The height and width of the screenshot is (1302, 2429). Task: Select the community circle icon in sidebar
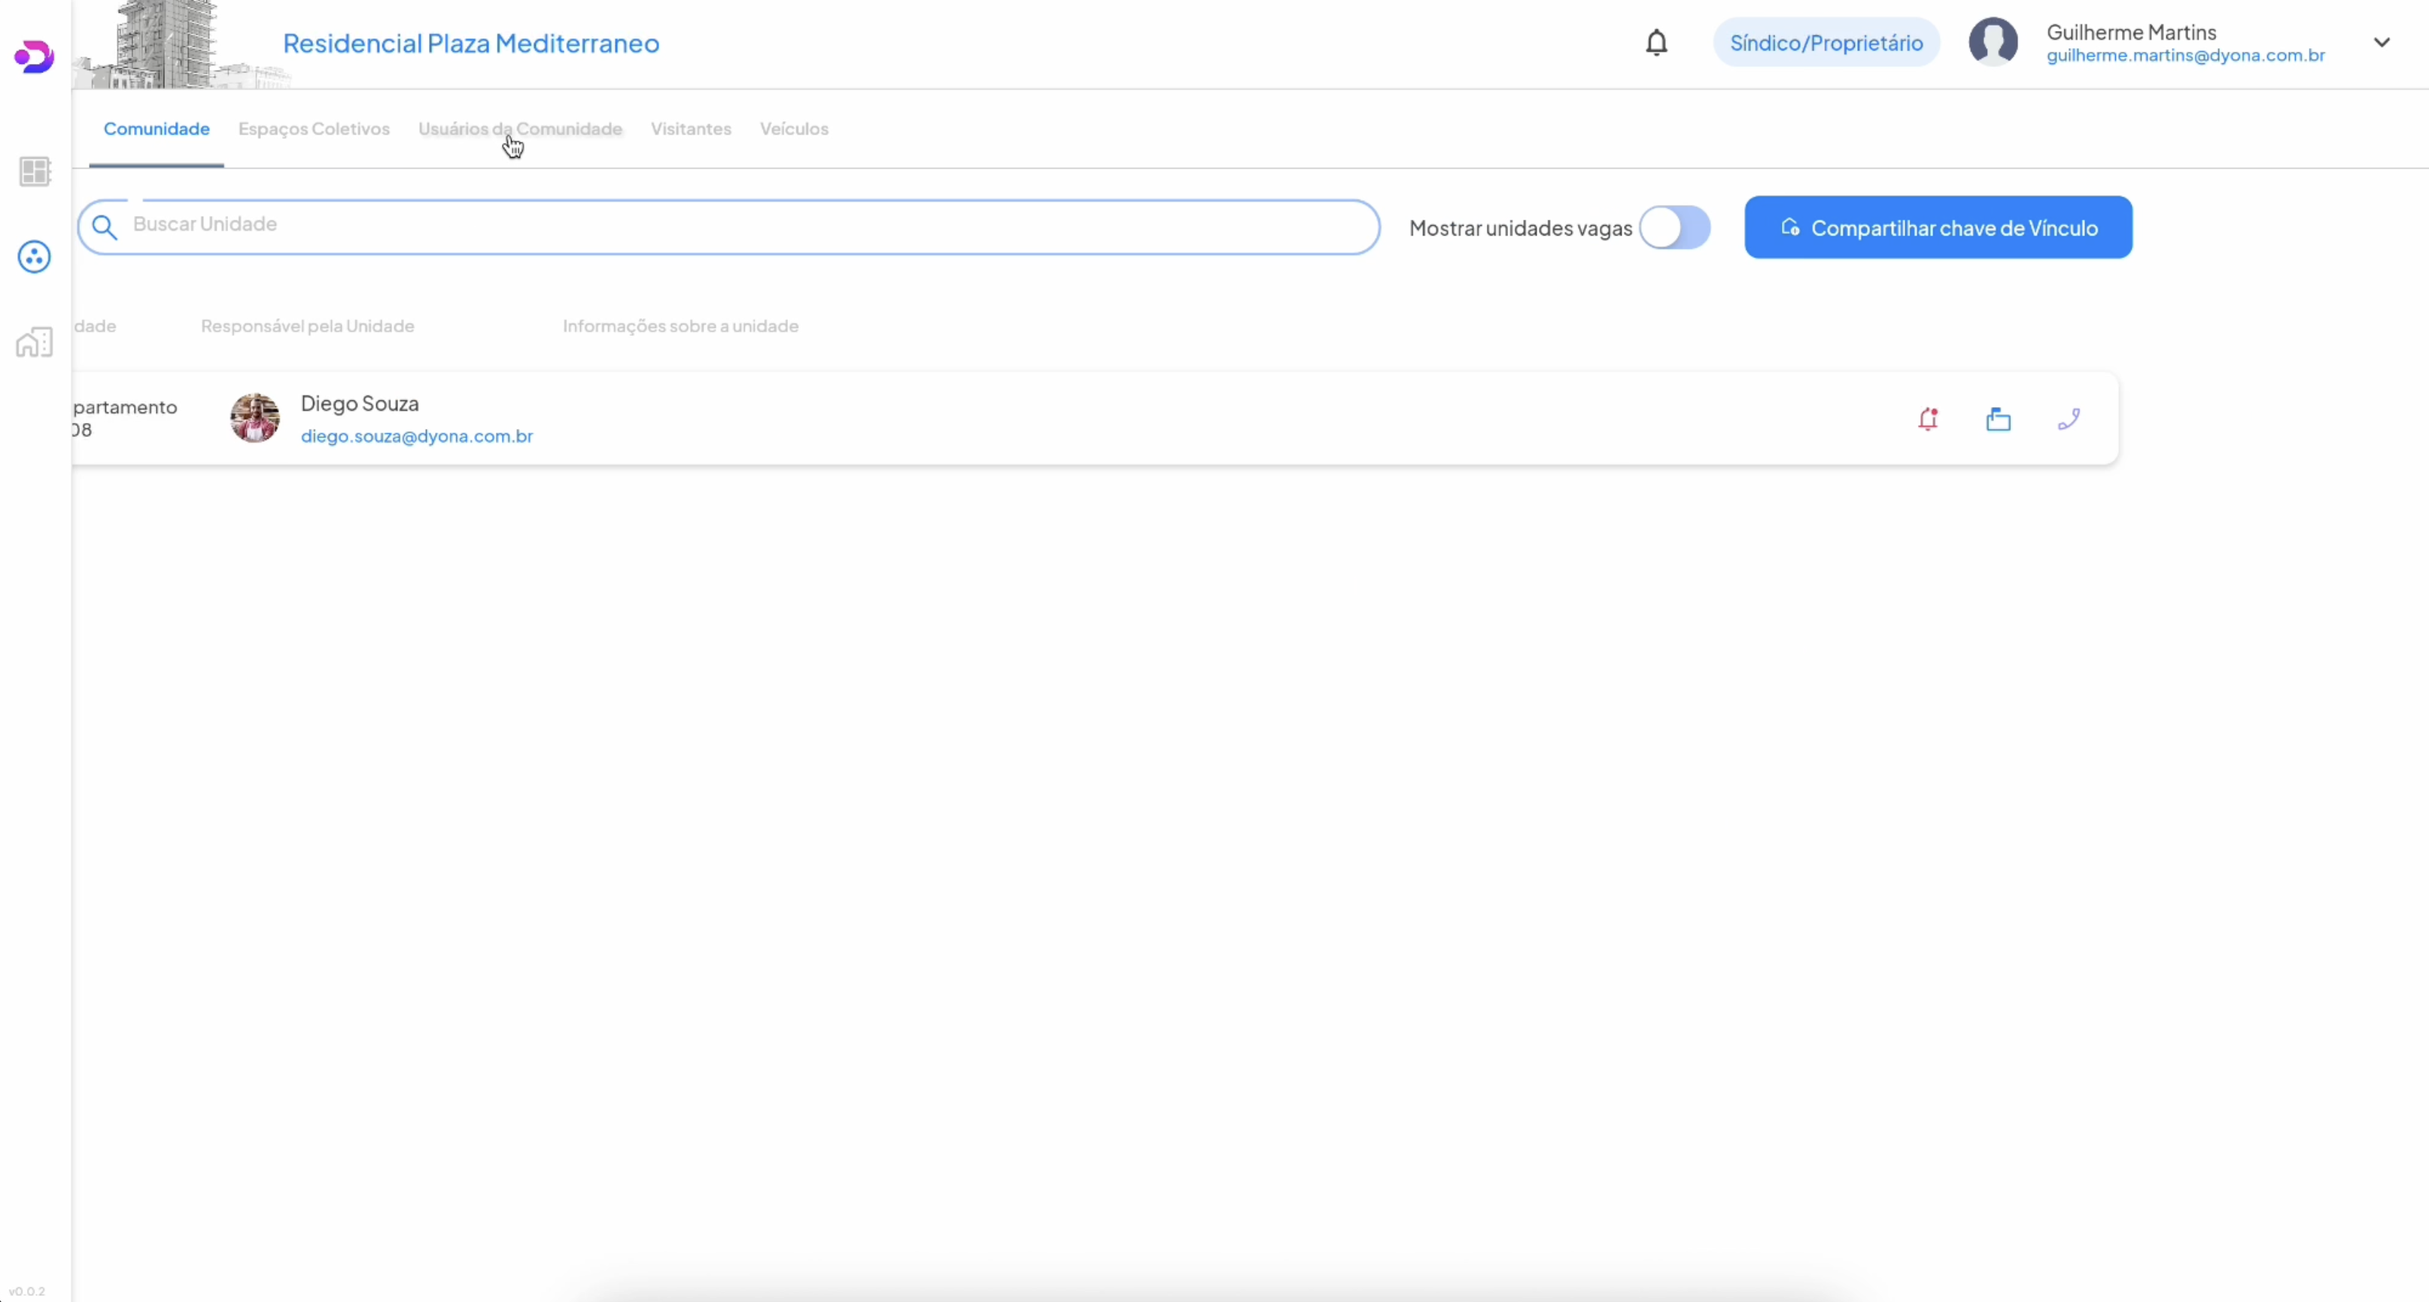tap(34, 257)
